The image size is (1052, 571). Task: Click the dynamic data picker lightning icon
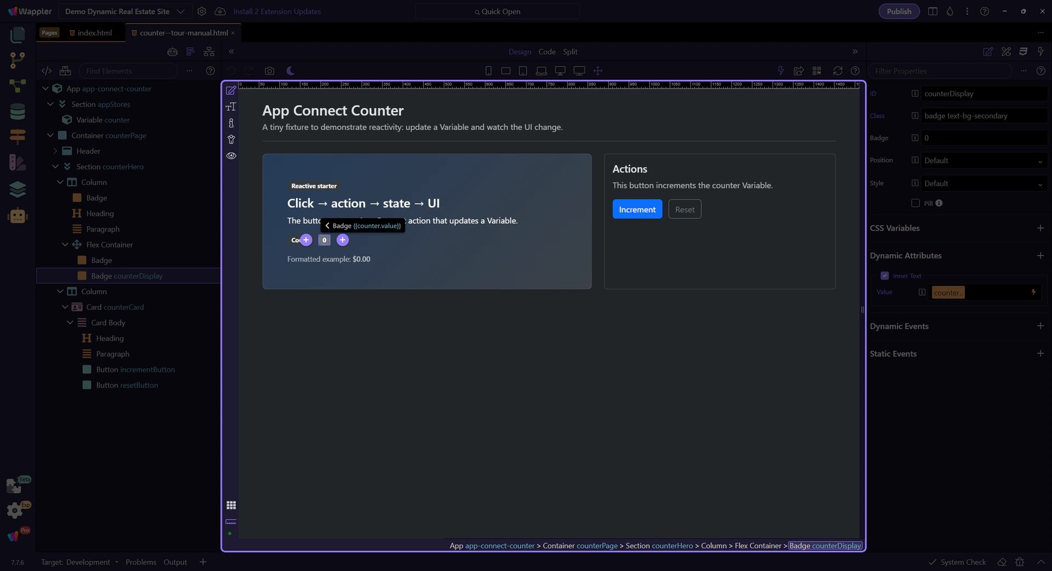pos(1033,292)
